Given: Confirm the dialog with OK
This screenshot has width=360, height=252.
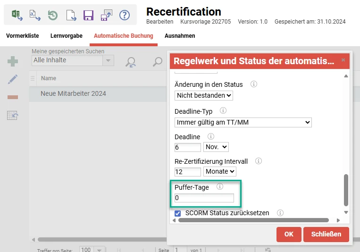Looking at the screenshot, I should click(x=289, y=234).
